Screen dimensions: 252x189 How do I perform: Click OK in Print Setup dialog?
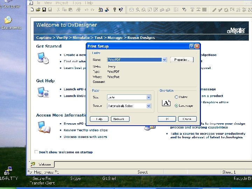(x=167, y=119)
